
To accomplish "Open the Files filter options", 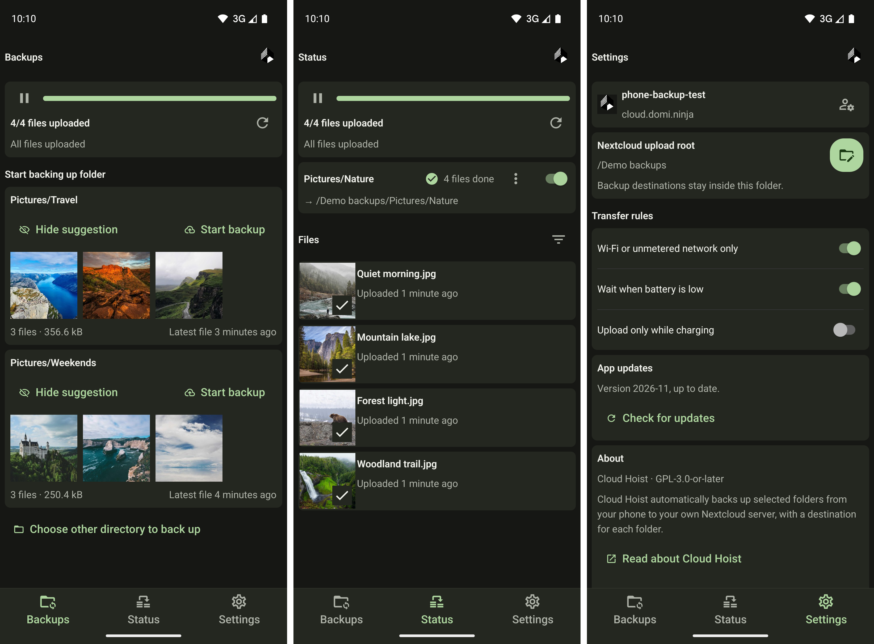I will (558, 239).
